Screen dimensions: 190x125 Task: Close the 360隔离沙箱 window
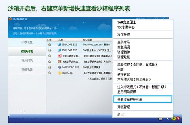(x=164, y=19)
